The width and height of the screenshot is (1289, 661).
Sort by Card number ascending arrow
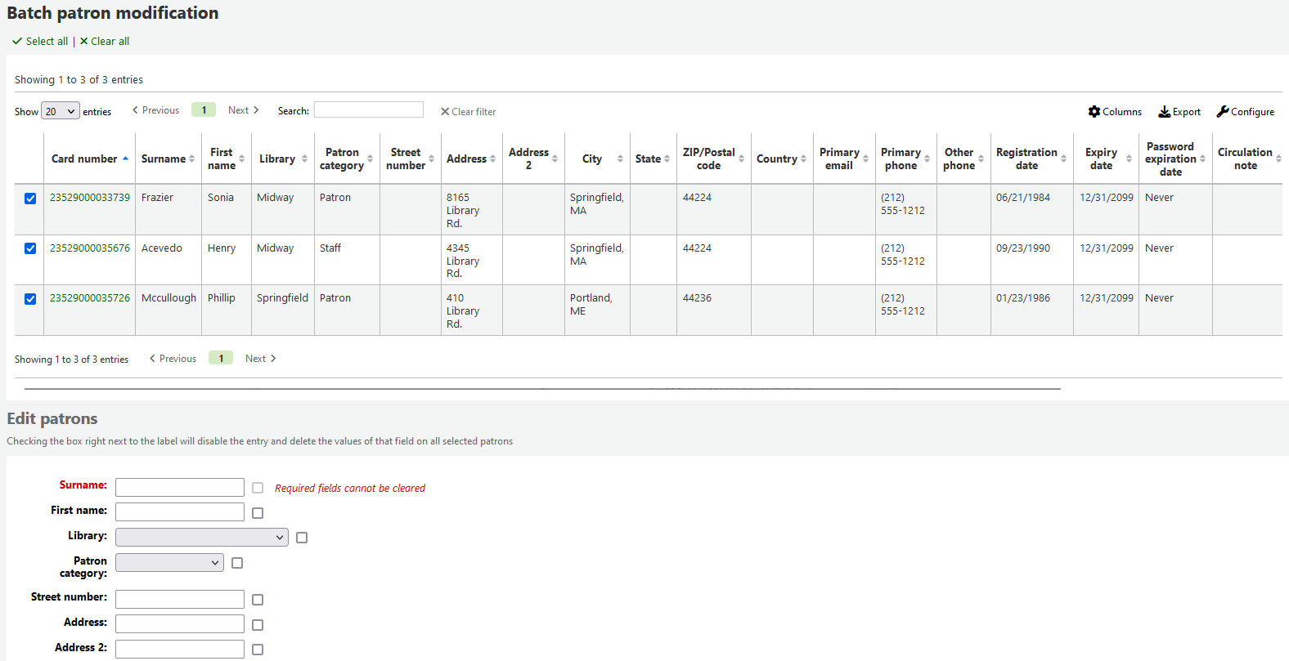125,159
